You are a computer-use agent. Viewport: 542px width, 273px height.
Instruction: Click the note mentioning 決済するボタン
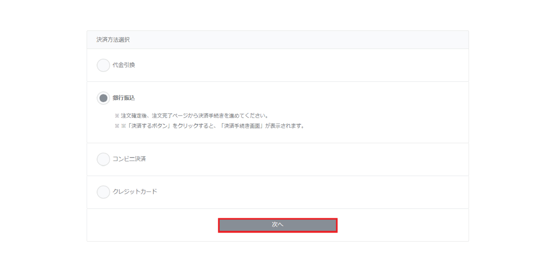point(210,126)
